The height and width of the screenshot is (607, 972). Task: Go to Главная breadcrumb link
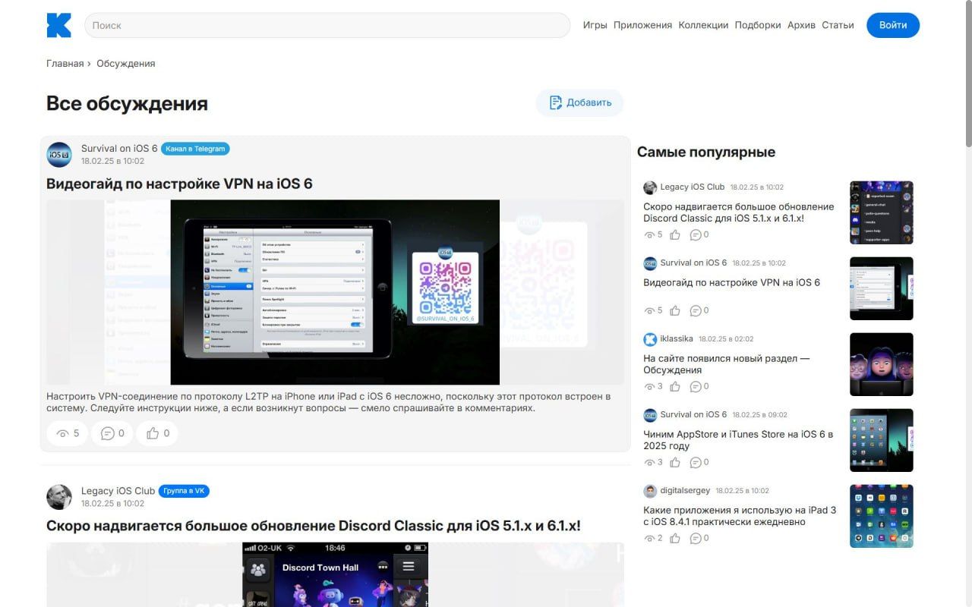[x=65, y=64]
